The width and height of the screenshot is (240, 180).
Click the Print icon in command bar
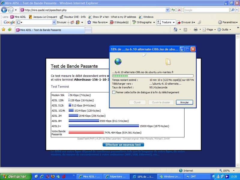[x=196, y=30]
